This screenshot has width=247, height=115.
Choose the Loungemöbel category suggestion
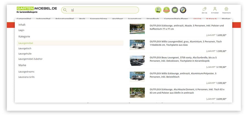[x=70, y=43]
